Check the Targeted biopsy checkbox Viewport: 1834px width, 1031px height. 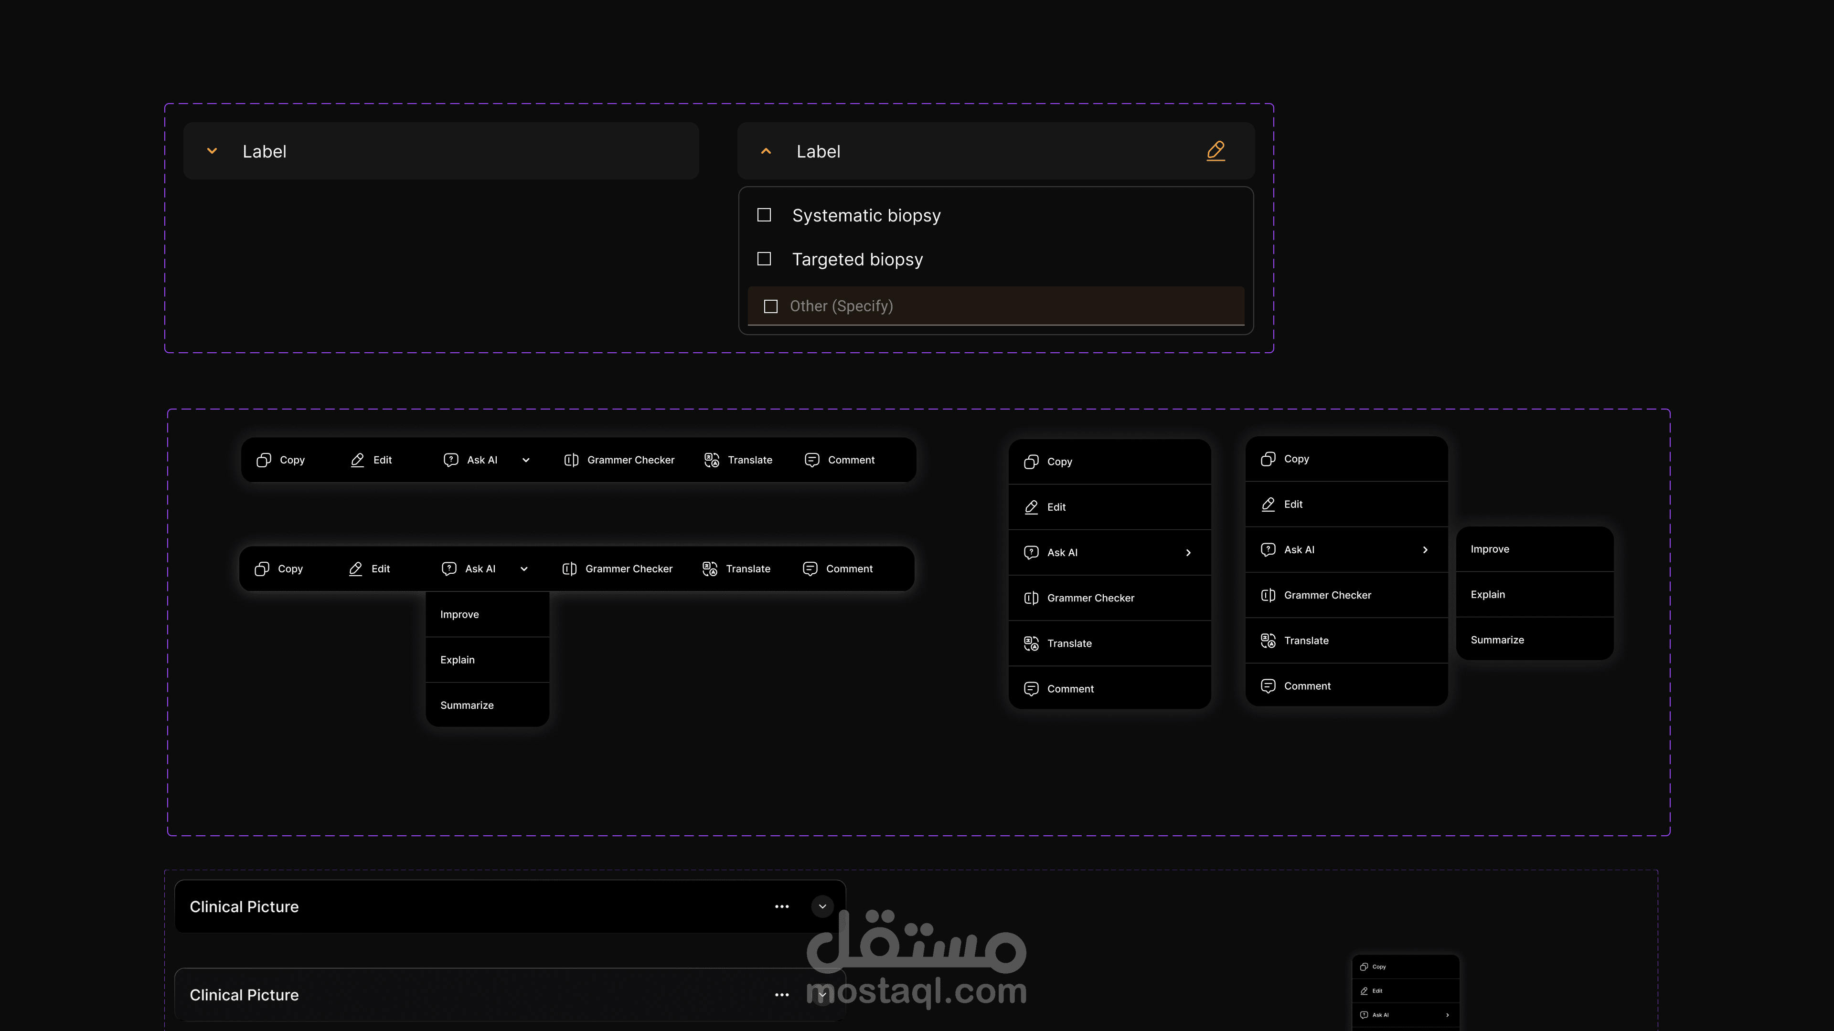[x=764, y=259]
